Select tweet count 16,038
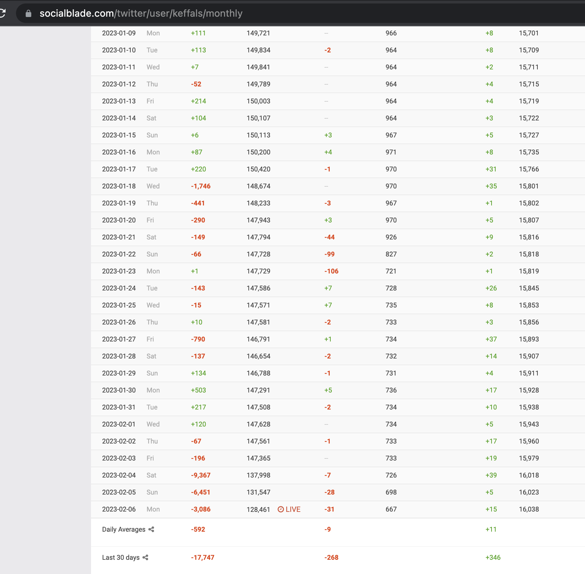585x574 pixels. pos(529,509)
